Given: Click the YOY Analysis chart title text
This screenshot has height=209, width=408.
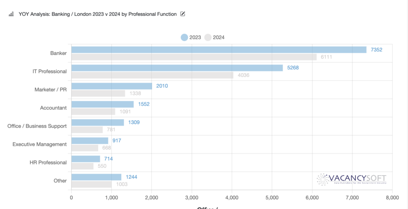Looking at the screenshot, I should [x=98, y=14].
